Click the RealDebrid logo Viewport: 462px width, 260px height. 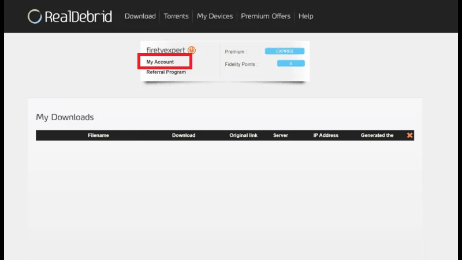click(70, 16)
